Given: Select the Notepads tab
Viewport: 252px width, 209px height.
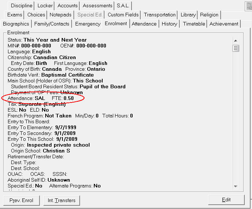Looking at the screenshot, I should point(61,15).
